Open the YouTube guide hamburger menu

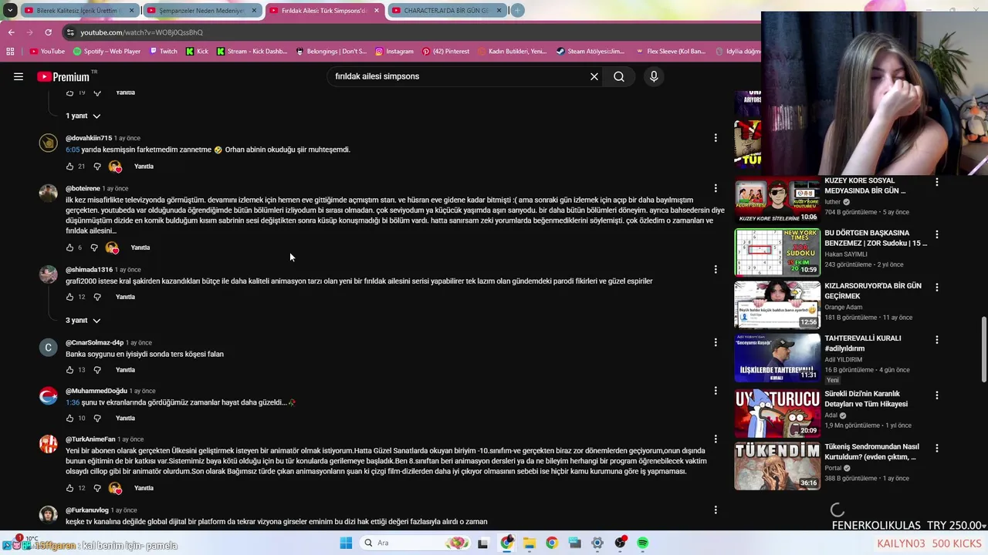(x=19, y=76)
